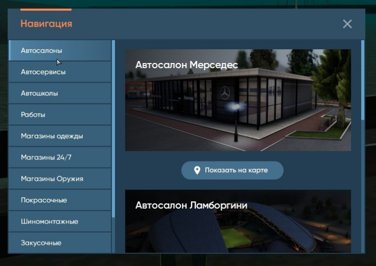This screenshot has width=376, height=266.
Task: Click the map pin icon on Показать на карте
Action: (197, 170)
